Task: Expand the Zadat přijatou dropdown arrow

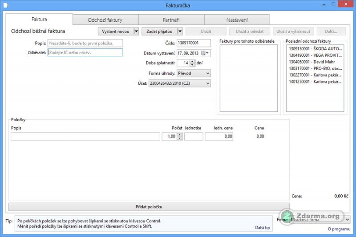Action: [180, 32]
